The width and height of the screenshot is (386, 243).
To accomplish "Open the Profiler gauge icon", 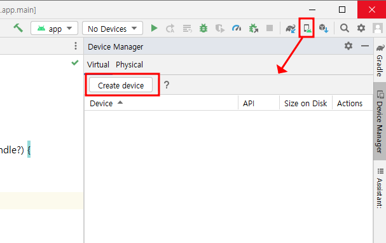I will (237, 29).
